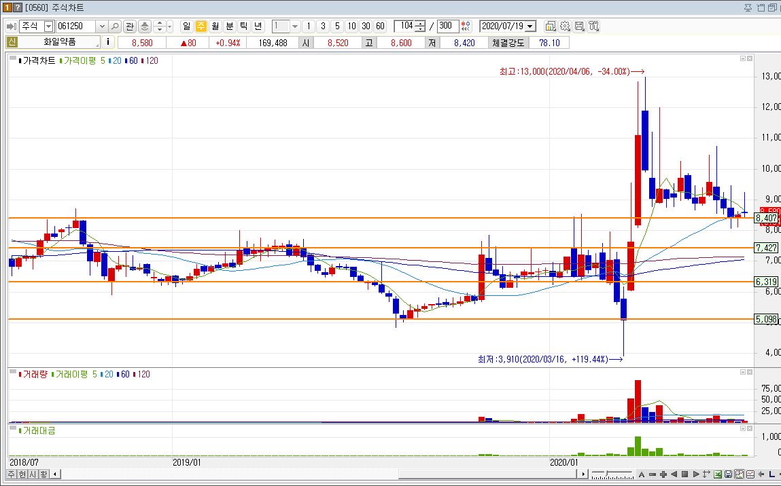The image size is (781, 486).
Task: Click the 주 tab at chart bottom
Action: point(11,474)
